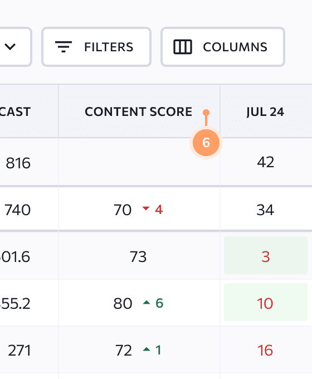Viewport: 312px width, 379px height.
Task: Click Jul 24 value 42
Action: pyautogui.click(x=266, y=162)
